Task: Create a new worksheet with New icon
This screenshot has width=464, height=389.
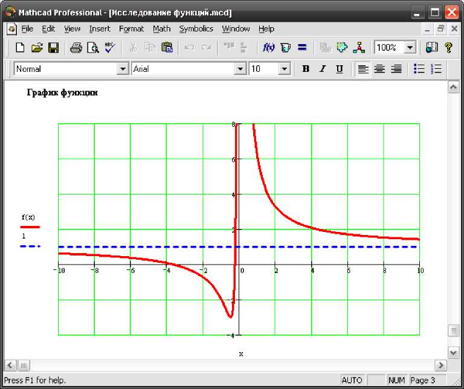Action: pos(20,48)
